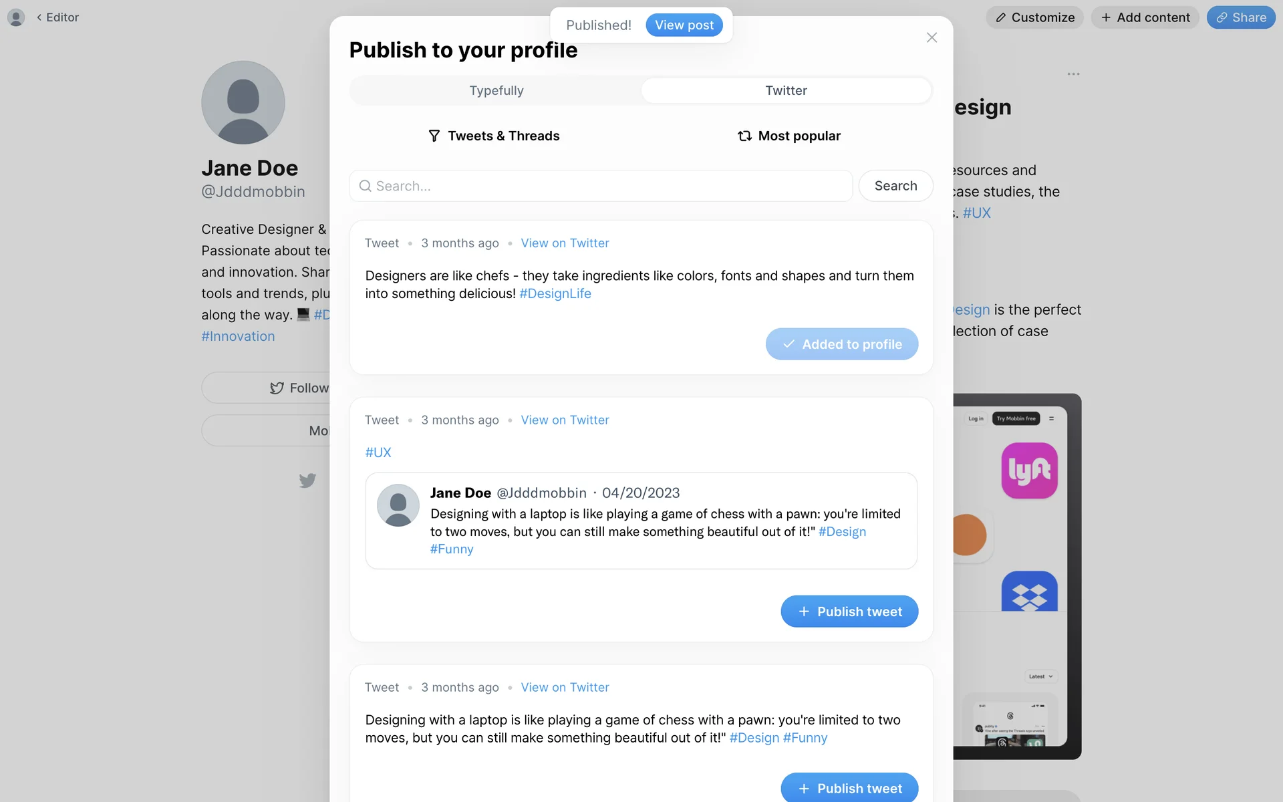Click the Share link button
Screen dimensions: 1283x802
(x=1241, y=17)
